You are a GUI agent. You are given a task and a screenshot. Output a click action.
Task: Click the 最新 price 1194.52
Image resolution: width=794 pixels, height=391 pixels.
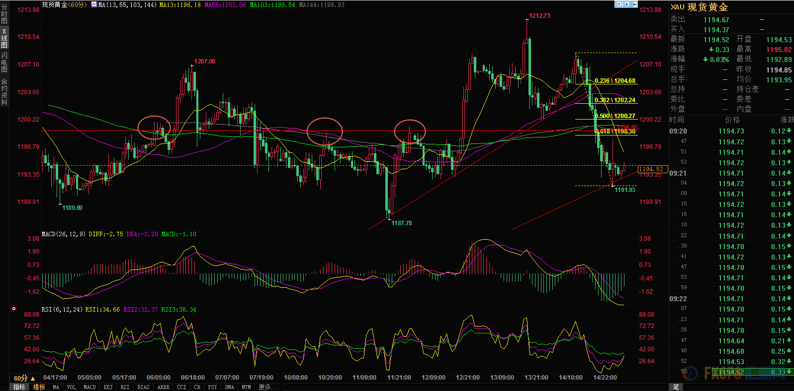click(x=716, y=40)
